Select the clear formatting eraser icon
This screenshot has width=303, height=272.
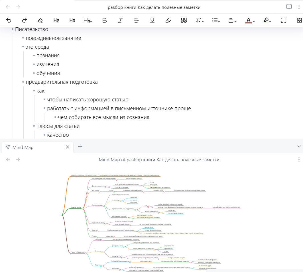click(40, 20)
